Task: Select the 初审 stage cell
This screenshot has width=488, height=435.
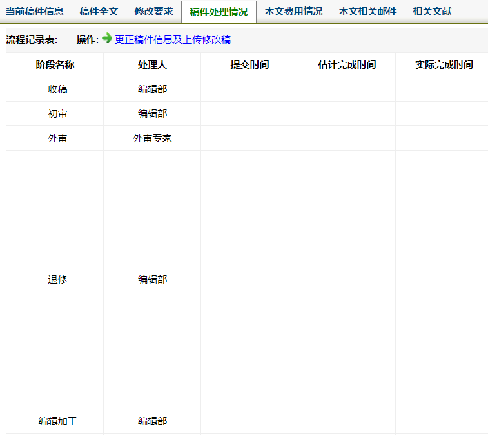Action: click(x=55, y=114)
